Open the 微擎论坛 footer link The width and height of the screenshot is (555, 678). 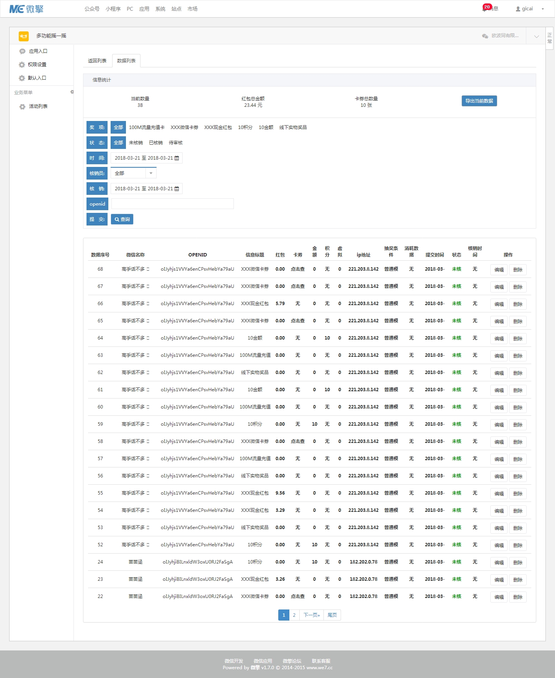pyautogui.click(x=292, y=661)
